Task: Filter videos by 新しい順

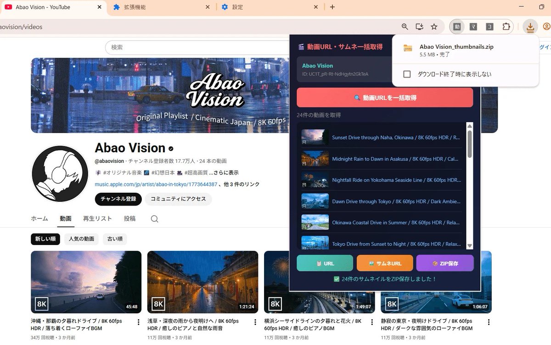Action: pyautogui.click(x=45, y=239)
